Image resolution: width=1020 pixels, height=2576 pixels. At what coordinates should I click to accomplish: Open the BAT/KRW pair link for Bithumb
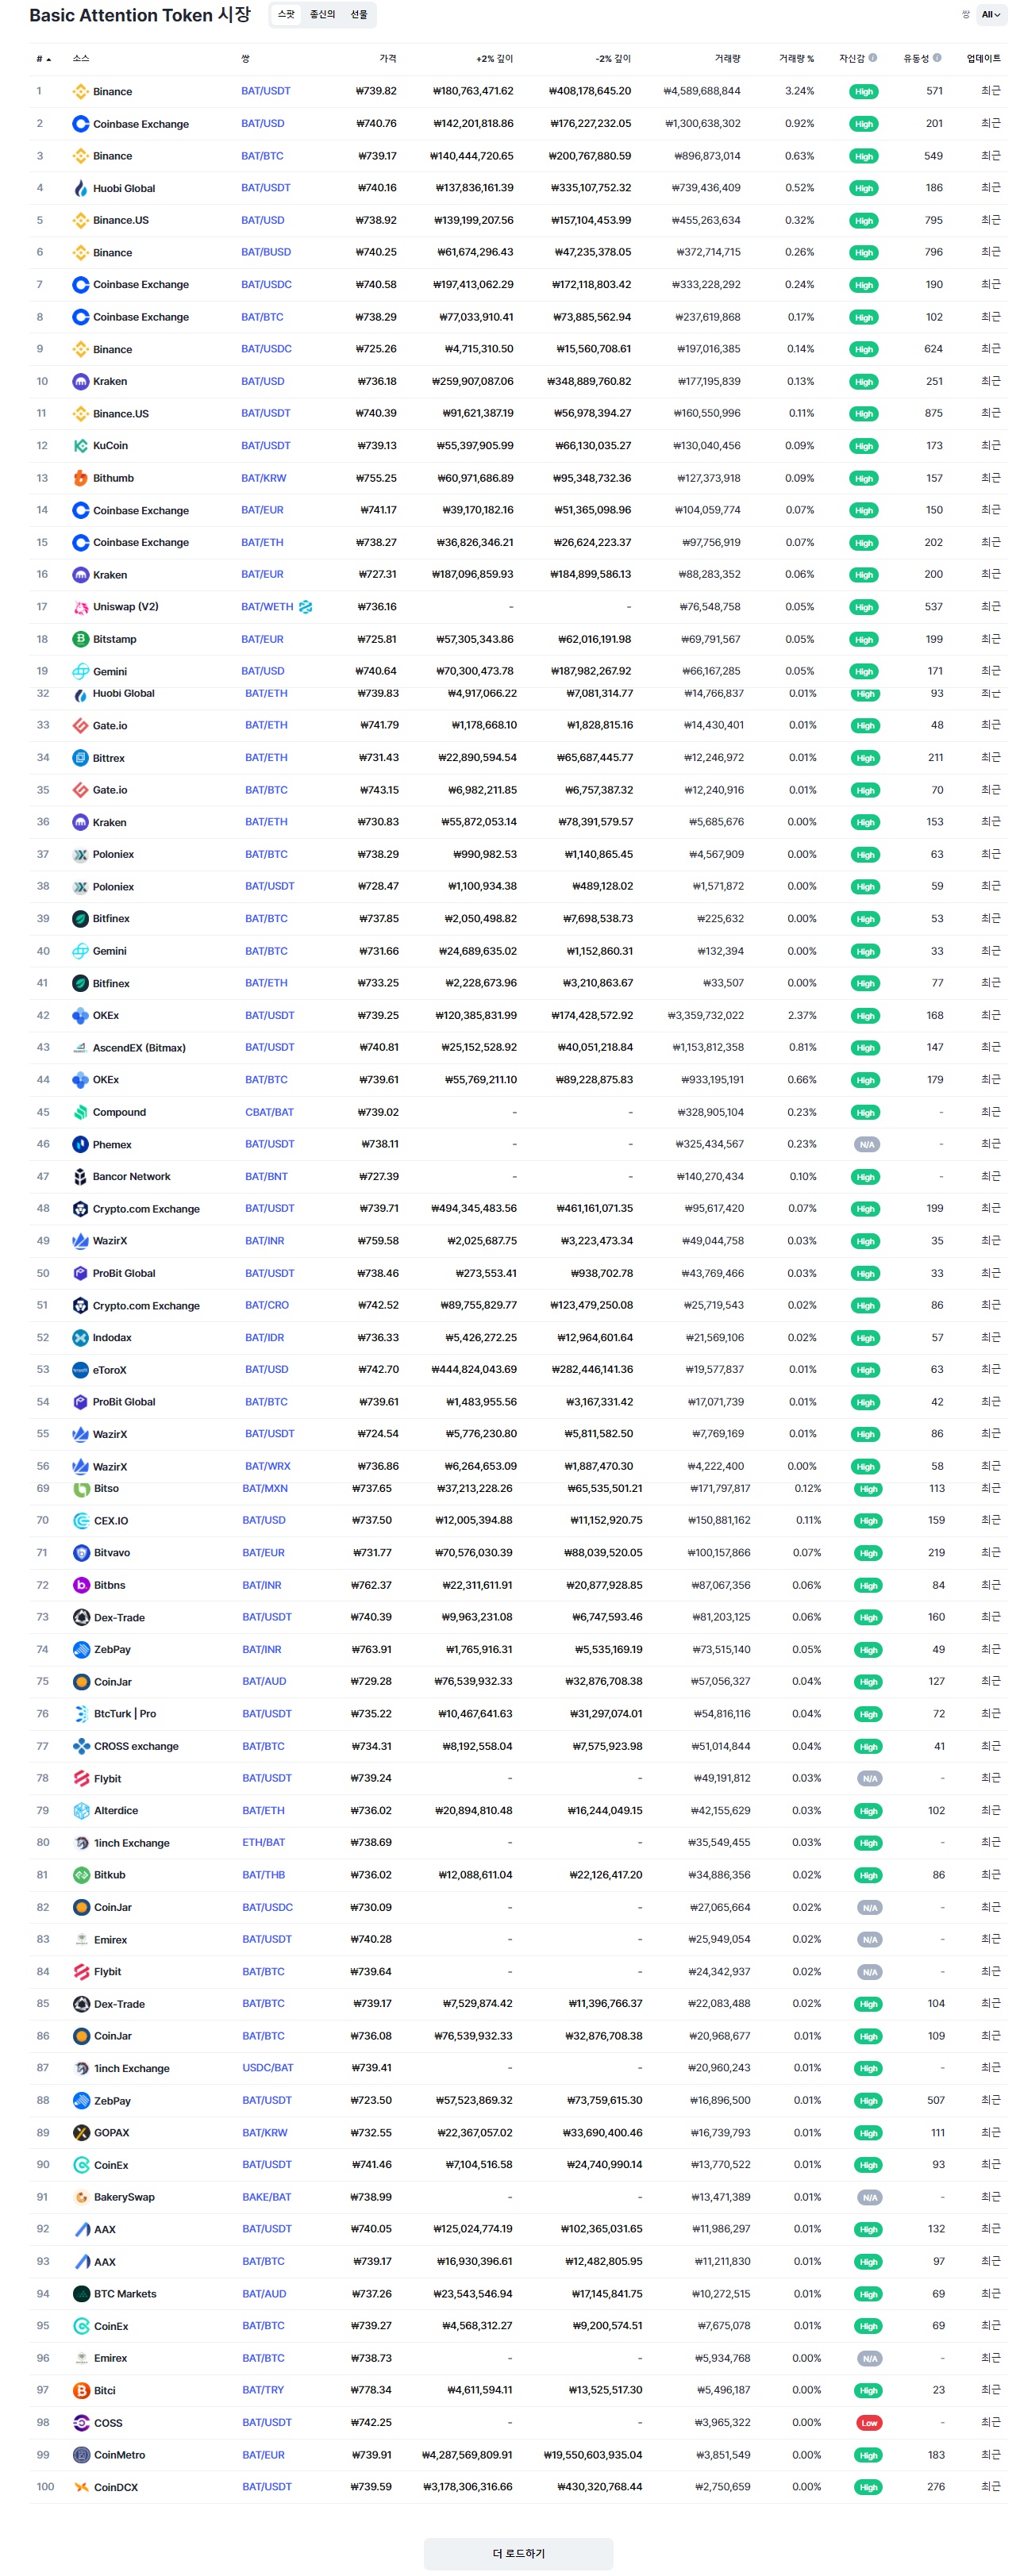point(263,478)
